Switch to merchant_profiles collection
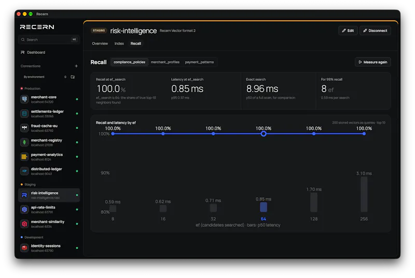Screen dimensions: 415x278 [x=165, y=62]
